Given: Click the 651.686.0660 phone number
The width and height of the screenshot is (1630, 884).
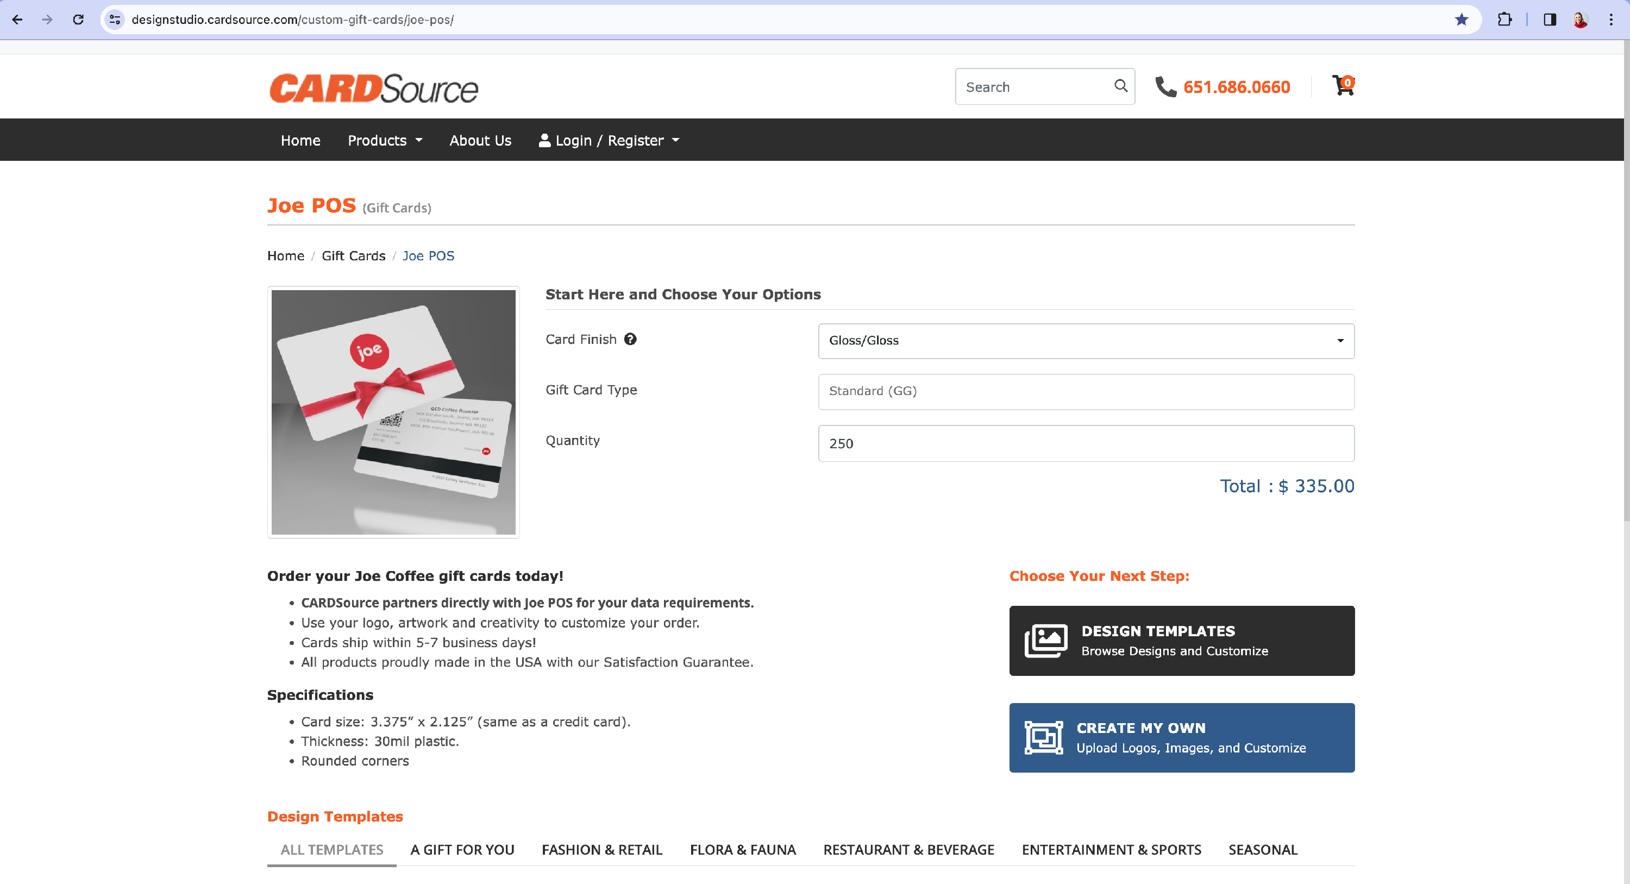Looking at the screenshot, I should pyautogui.click(x=1237, y=87).
